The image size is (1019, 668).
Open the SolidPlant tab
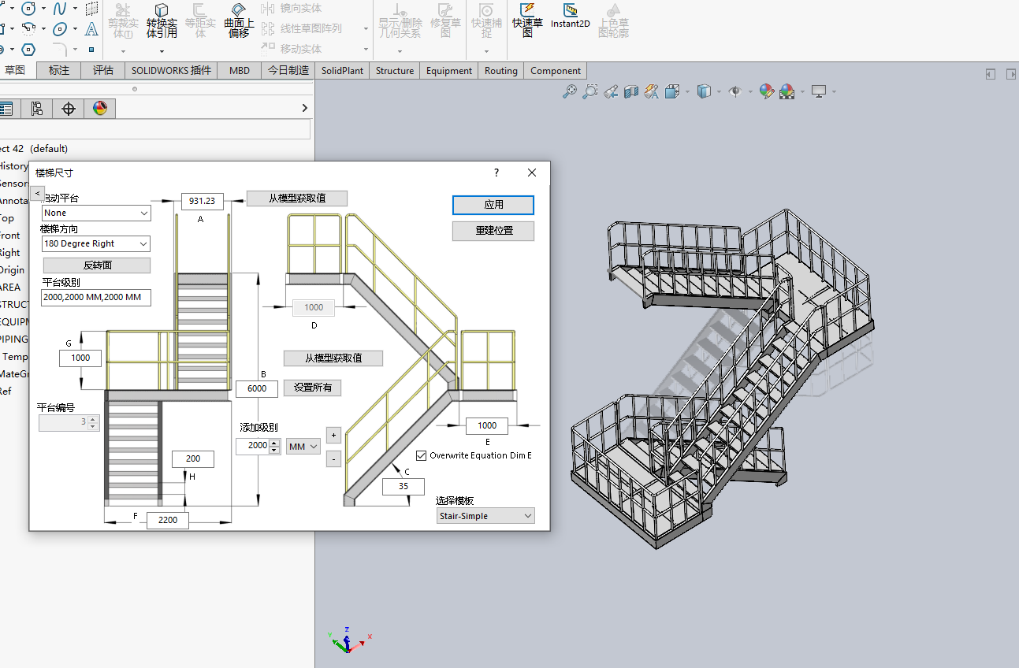[342, 71]
